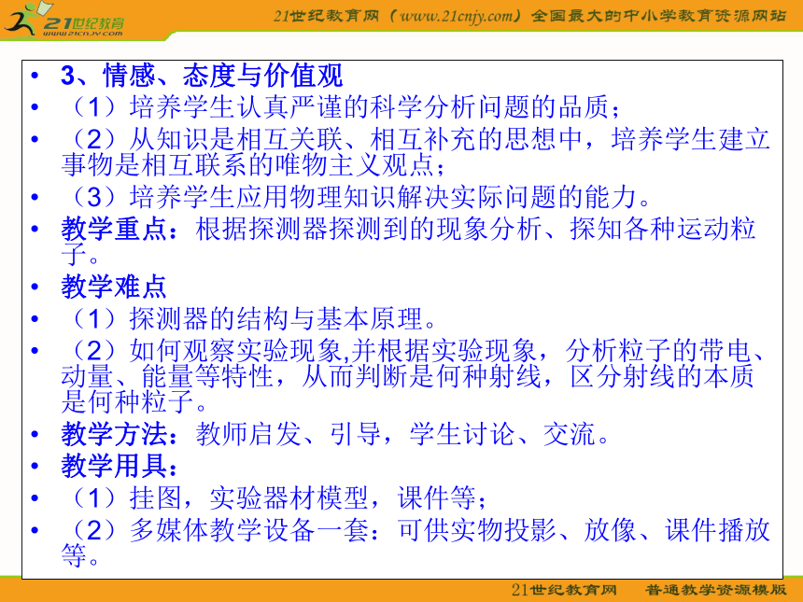Click the bold label 教学方法
Viewport: 803px width, 602px height.
click(x=113, y=434)
